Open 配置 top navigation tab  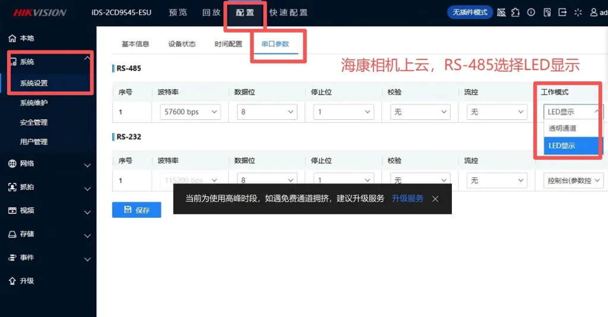[x=245, y=12]
